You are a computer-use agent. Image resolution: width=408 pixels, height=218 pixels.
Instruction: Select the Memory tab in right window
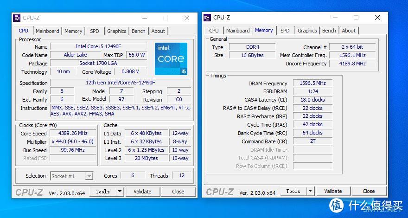point(264,30)
